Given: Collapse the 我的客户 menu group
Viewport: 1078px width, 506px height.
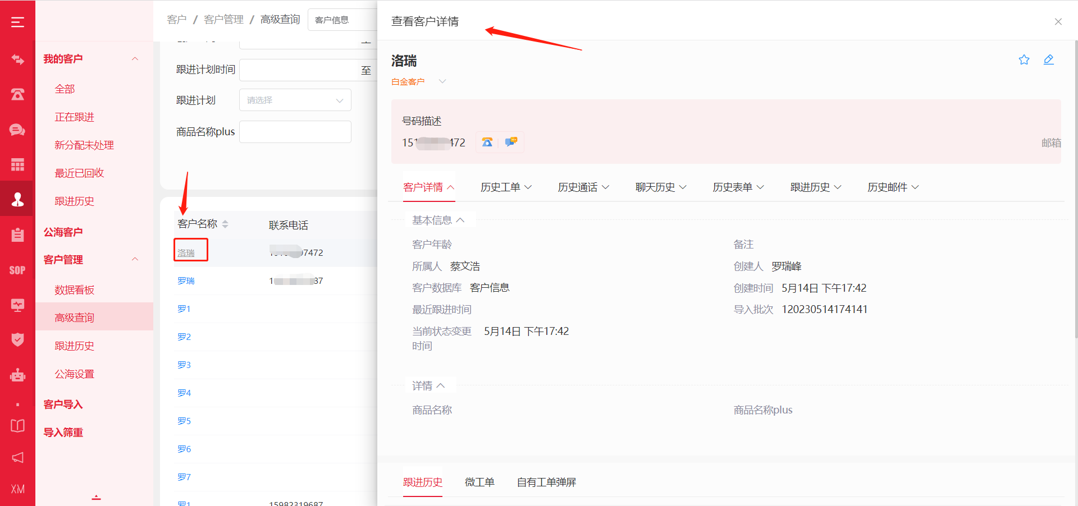Looking at the screenshot, I should click(135, 59).
